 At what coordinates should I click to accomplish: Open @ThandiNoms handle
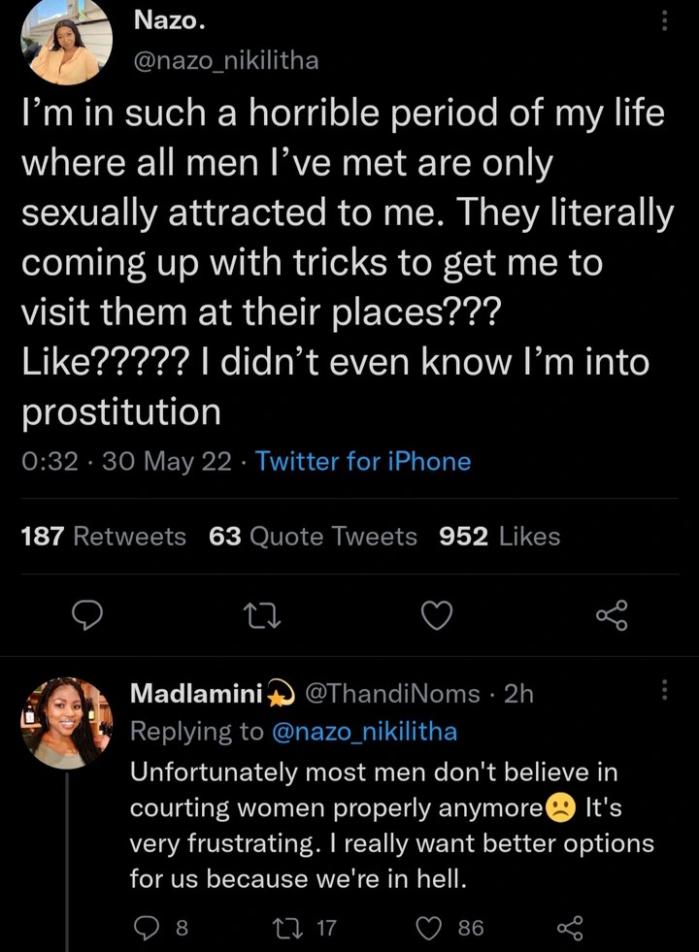click(x=392, y=693)
